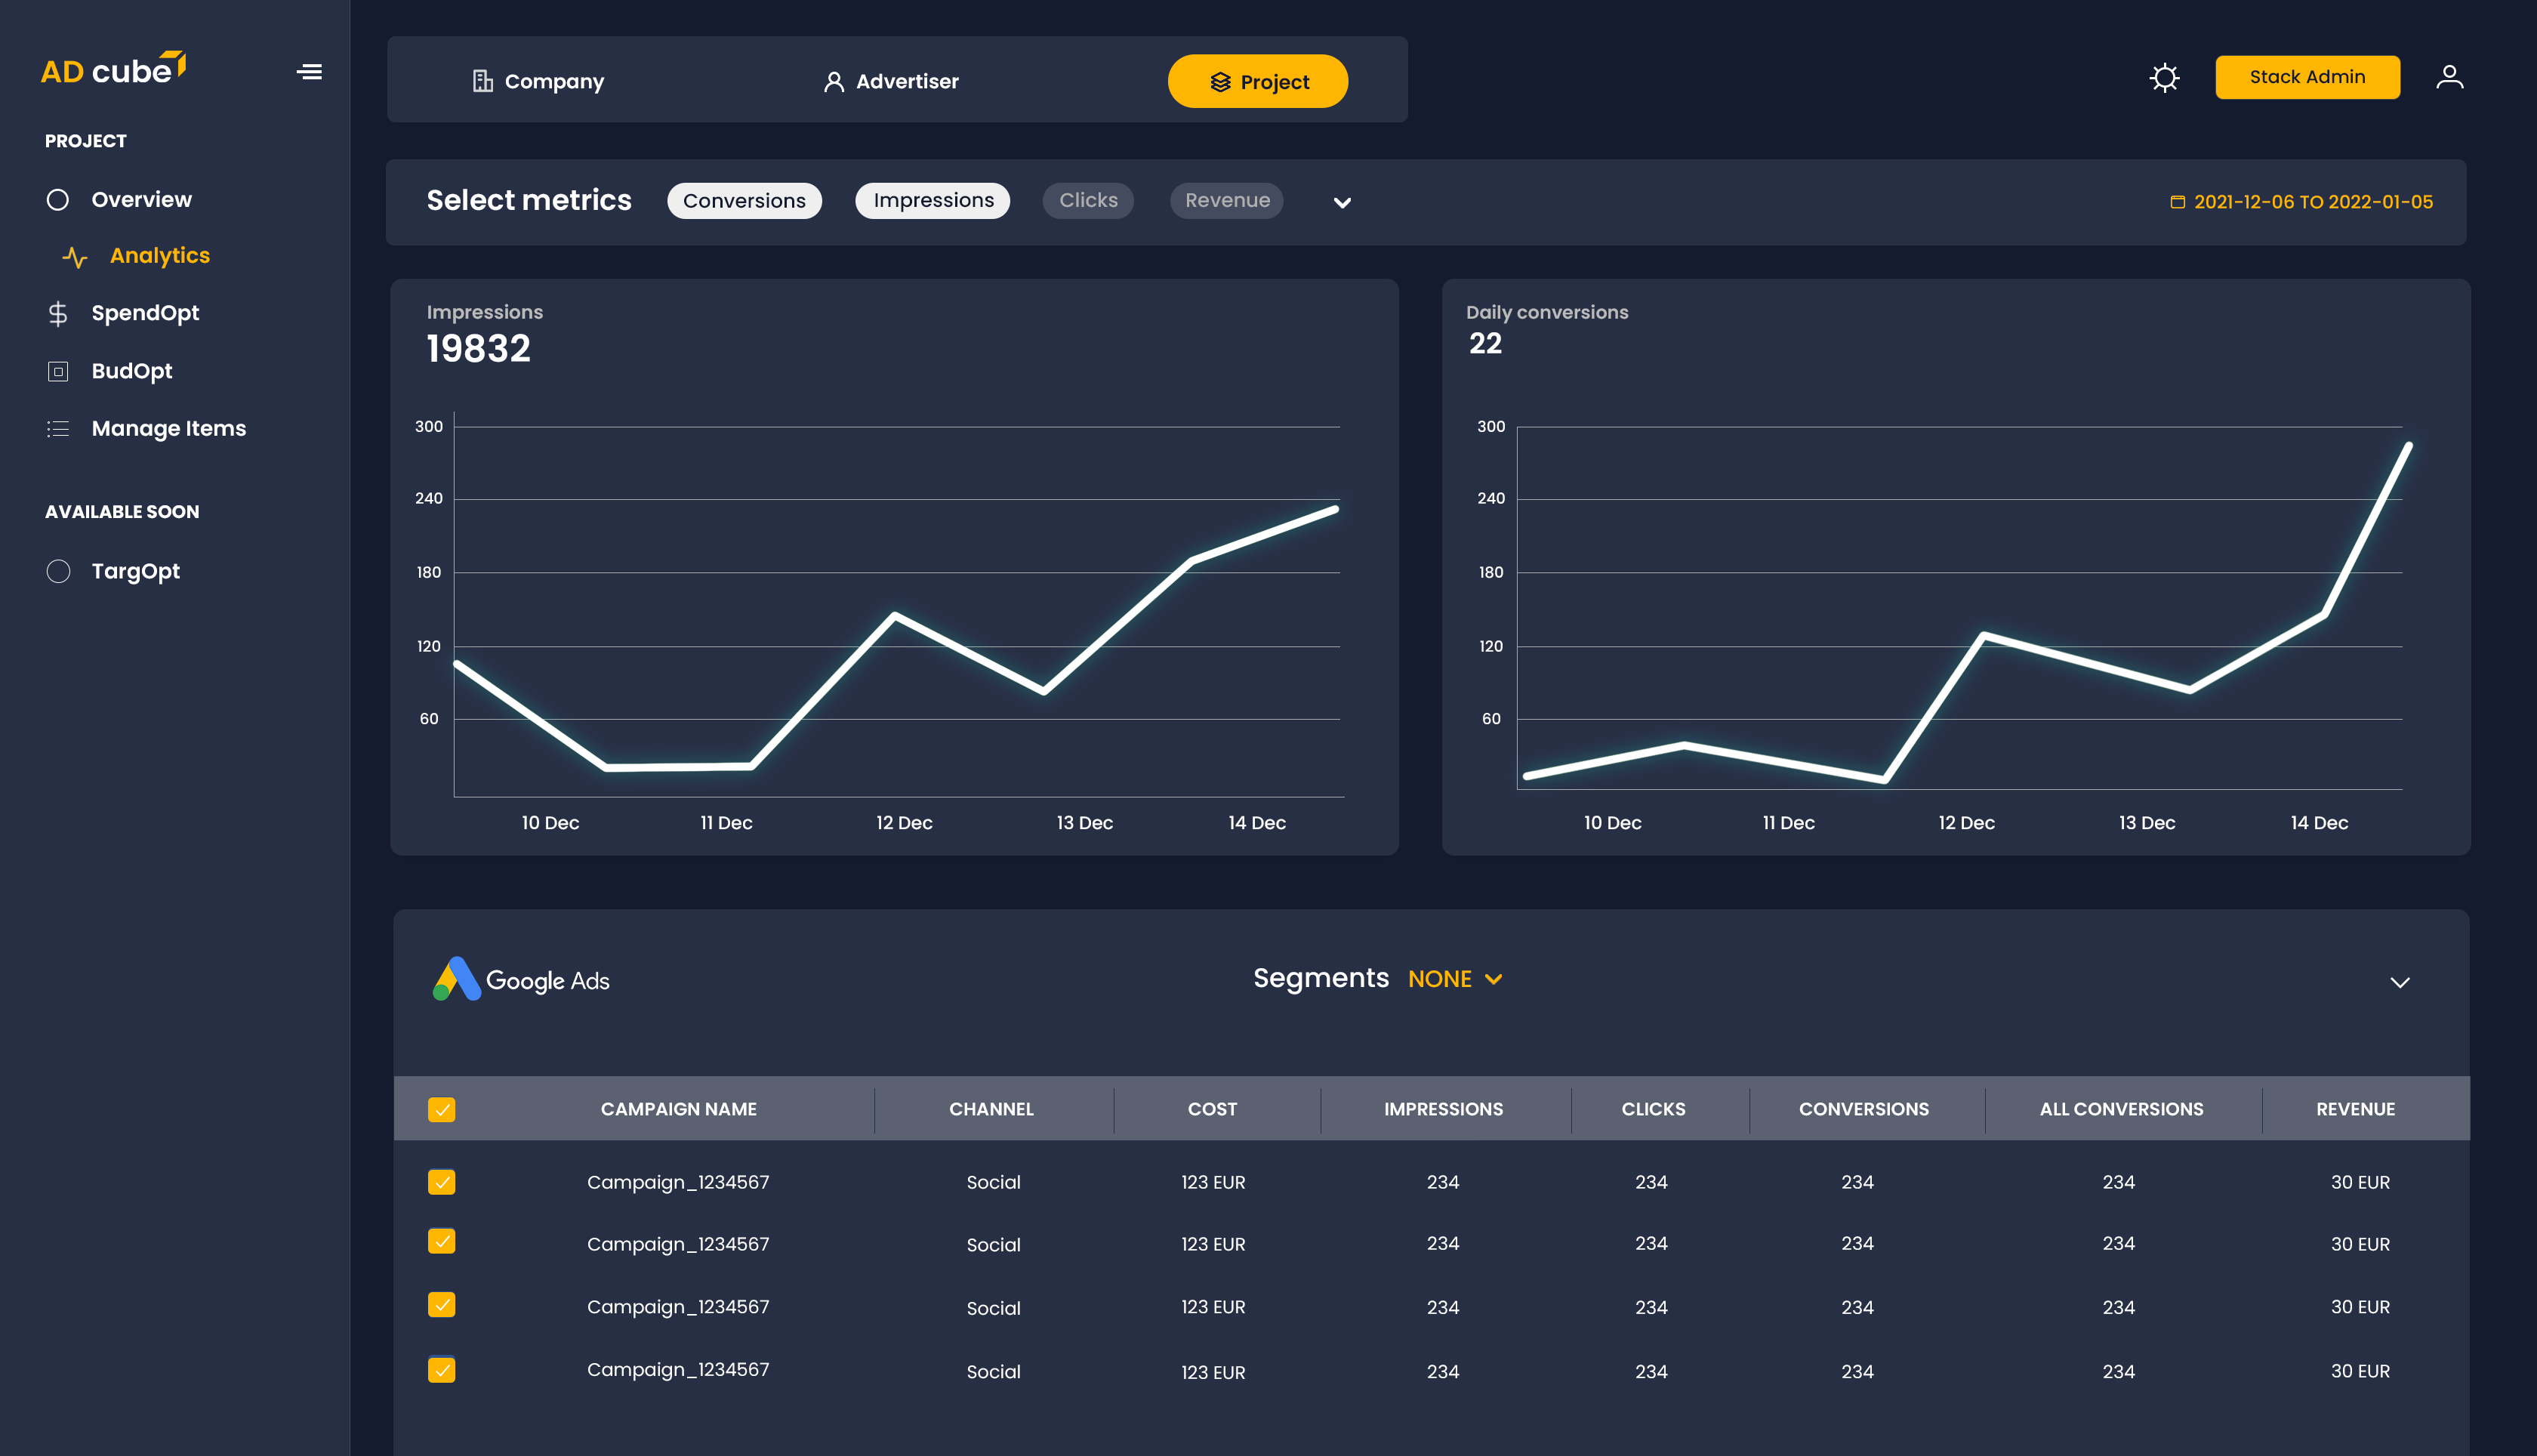Open SpendOpt dollar icon
The image size is (2537, 1456).
(58, 314)
